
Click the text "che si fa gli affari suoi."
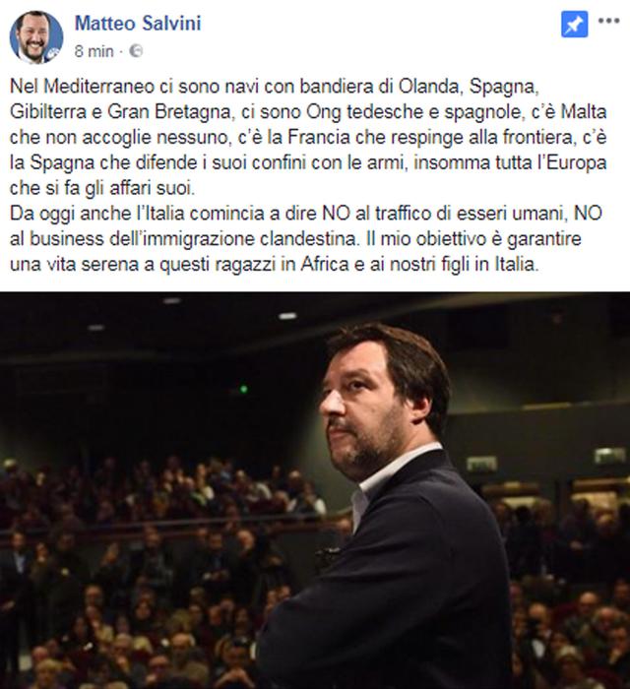(x=102, y=189)
